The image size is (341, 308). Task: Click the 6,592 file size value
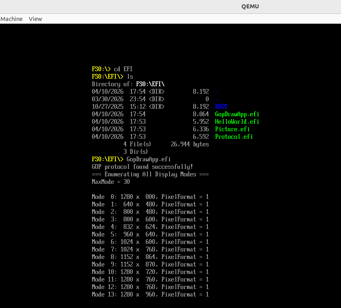201,136
